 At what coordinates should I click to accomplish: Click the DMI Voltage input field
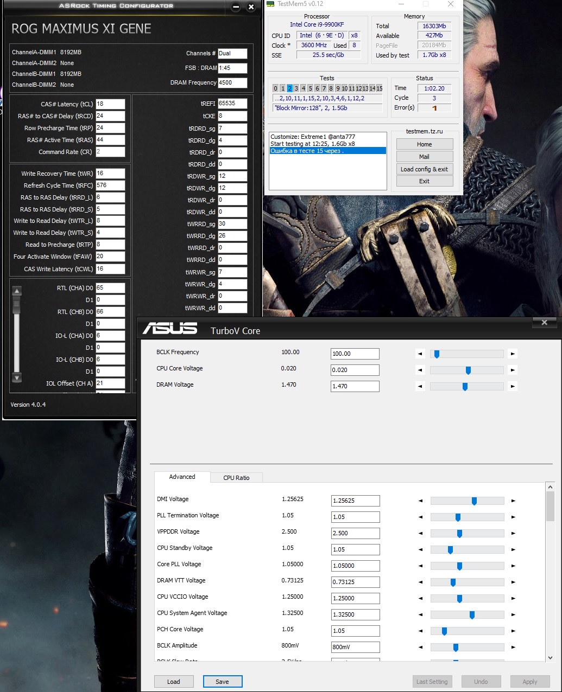[356, 501]
